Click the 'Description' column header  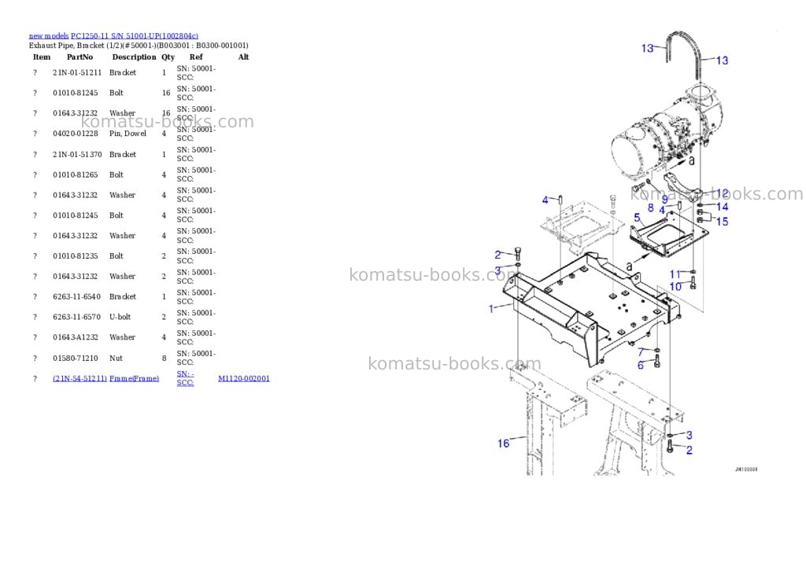click(x=134, y=57)
